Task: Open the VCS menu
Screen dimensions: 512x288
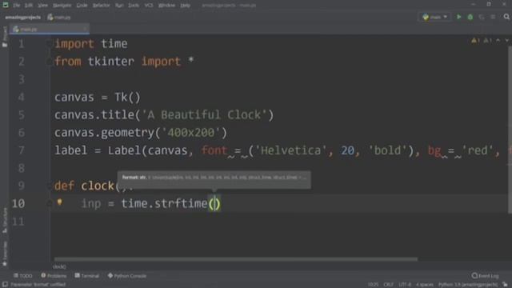Action: point(149,6)
